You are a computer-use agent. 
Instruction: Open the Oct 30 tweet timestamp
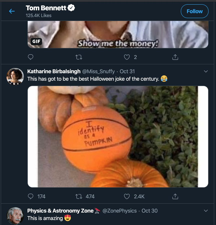150,211
